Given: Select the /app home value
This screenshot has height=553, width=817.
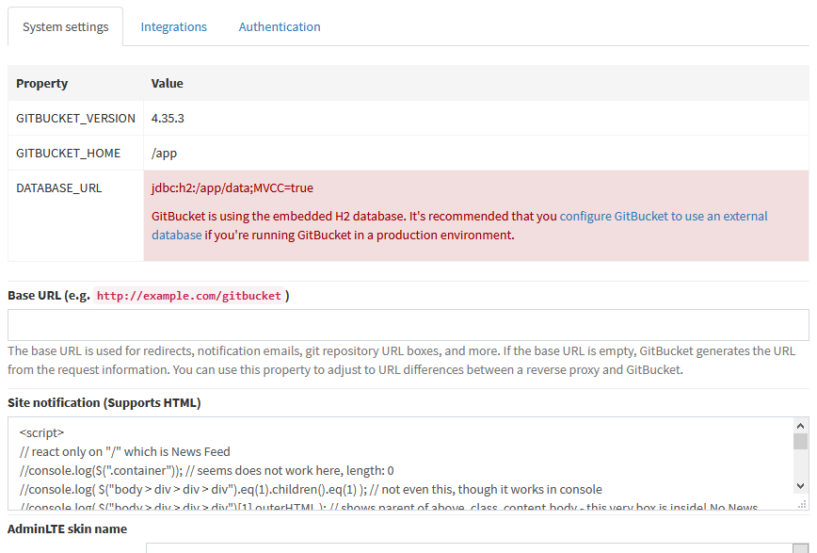Looking at the screenshot, I should pos(164,154).
